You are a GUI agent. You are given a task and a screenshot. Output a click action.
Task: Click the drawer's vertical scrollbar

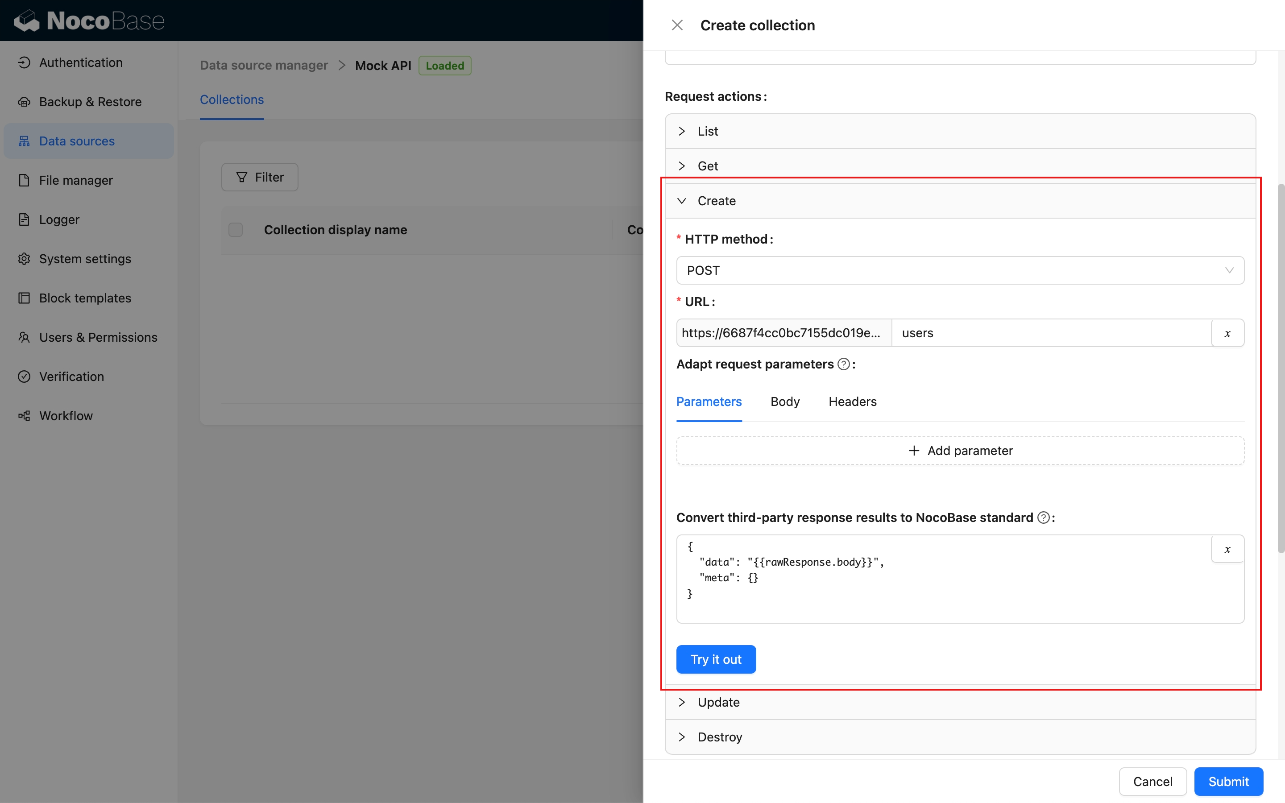1280,368
